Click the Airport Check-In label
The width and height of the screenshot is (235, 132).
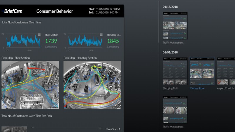(226, 88)
